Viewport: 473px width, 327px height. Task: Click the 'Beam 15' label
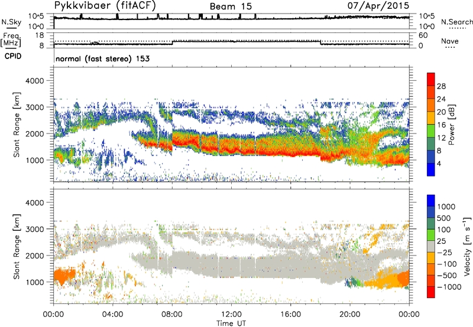(x=231, y=6)
